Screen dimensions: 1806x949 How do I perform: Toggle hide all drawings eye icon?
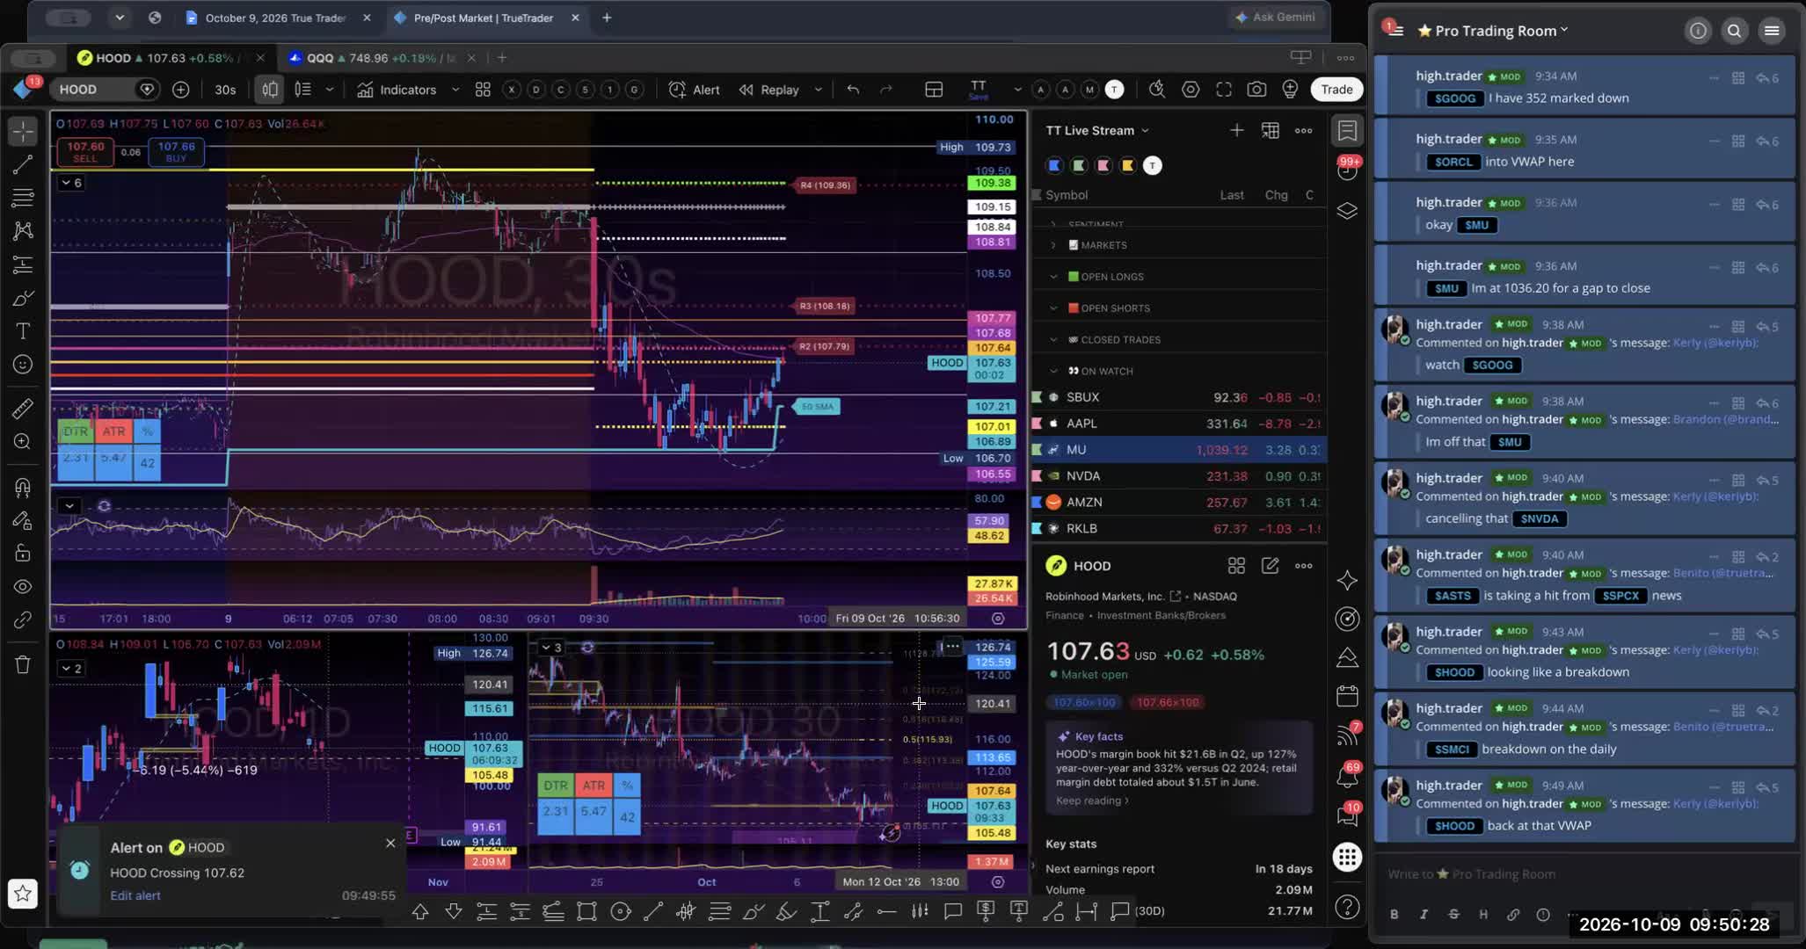tap(23, 586)
